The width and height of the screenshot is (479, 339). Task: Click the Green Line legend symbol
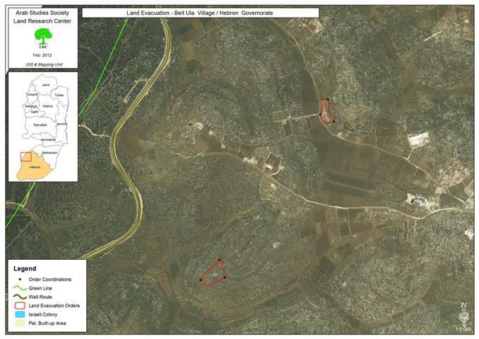(x=20, y=288)
